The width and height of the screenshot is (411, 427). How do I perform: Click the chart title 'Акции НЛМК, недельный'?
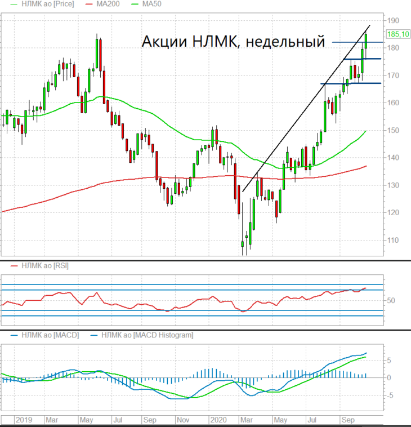233,41
